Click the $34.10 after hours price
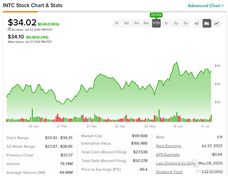 pos(16,37)
